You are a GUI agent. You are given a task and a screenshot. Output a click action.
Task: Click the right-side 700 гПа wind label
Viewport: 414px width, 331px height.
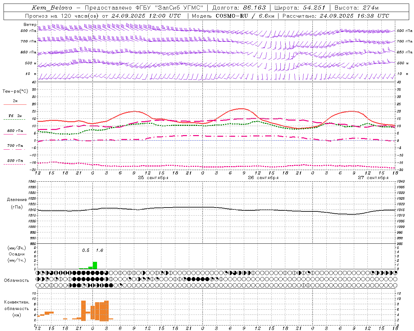pos(405,41)
